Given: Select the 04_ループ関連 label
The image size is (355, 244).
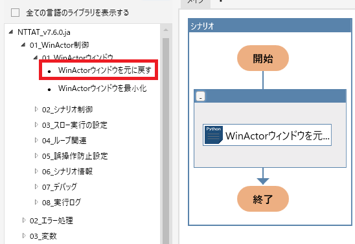Looking at the screenshot, I should click(x=64, y=141).
